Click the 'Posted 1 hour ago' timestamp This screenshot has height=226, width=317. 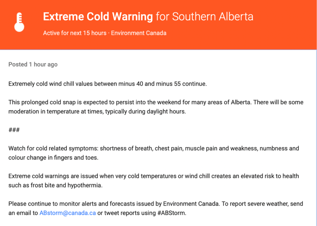[x=33, y=64]
